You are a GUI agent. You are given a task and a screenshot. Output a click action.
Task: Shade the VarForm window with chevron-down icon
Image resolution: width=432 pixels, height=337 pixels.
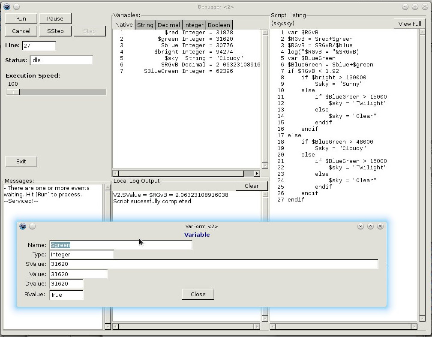pyautogui.click(x=360, y=226)
